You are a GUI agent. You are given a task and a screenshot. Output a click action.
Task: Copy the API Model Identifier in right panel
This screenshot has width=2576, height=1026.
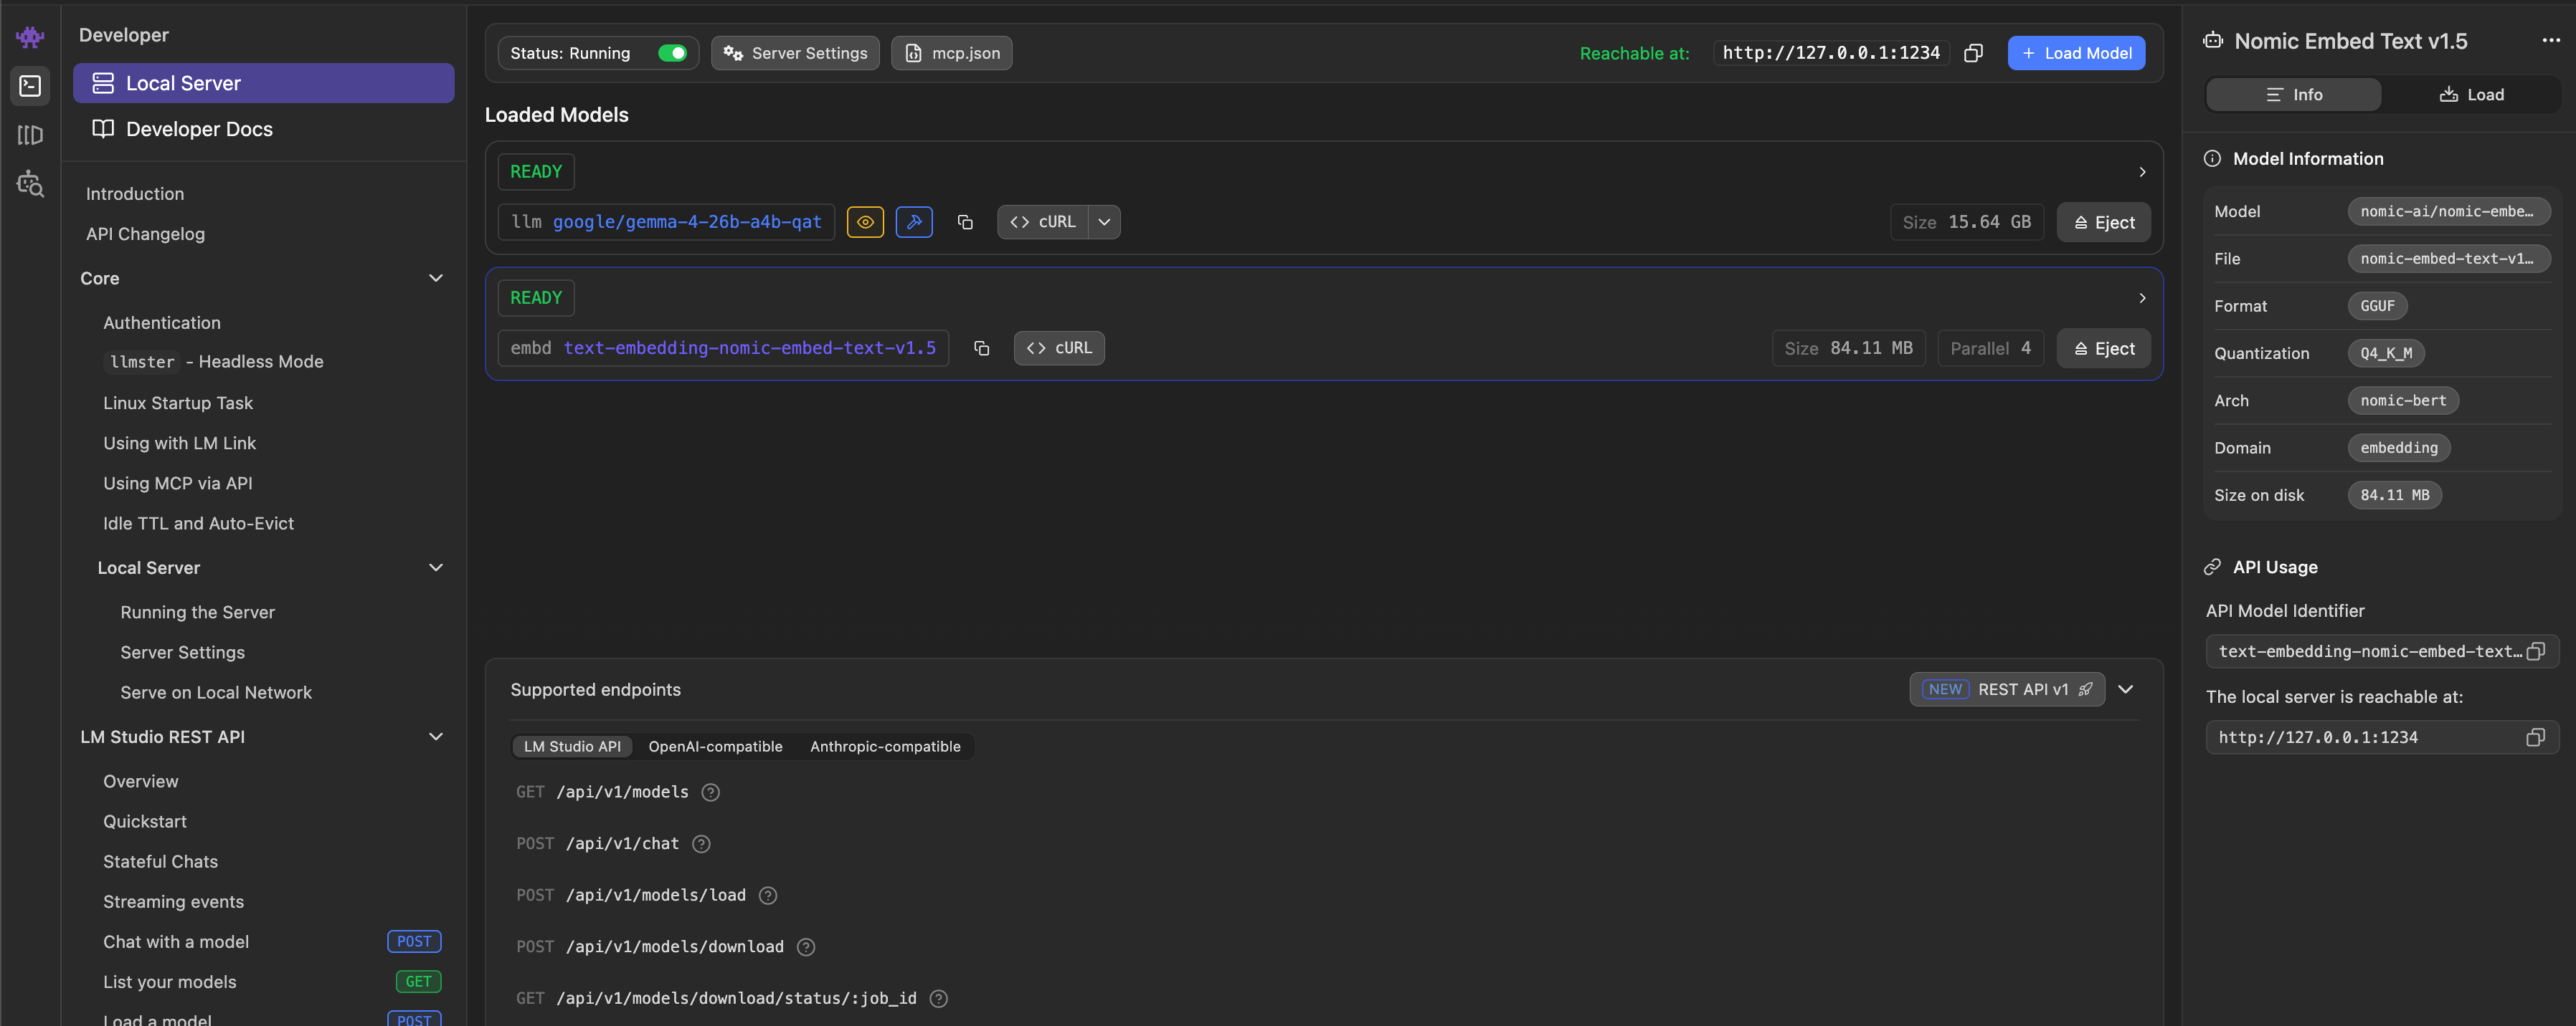coord(2535,651)
